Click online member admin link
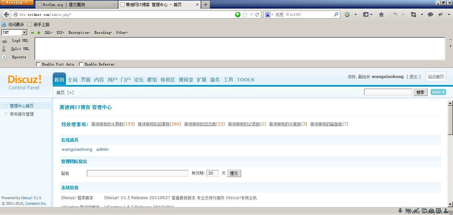 (x=102, y=150)
